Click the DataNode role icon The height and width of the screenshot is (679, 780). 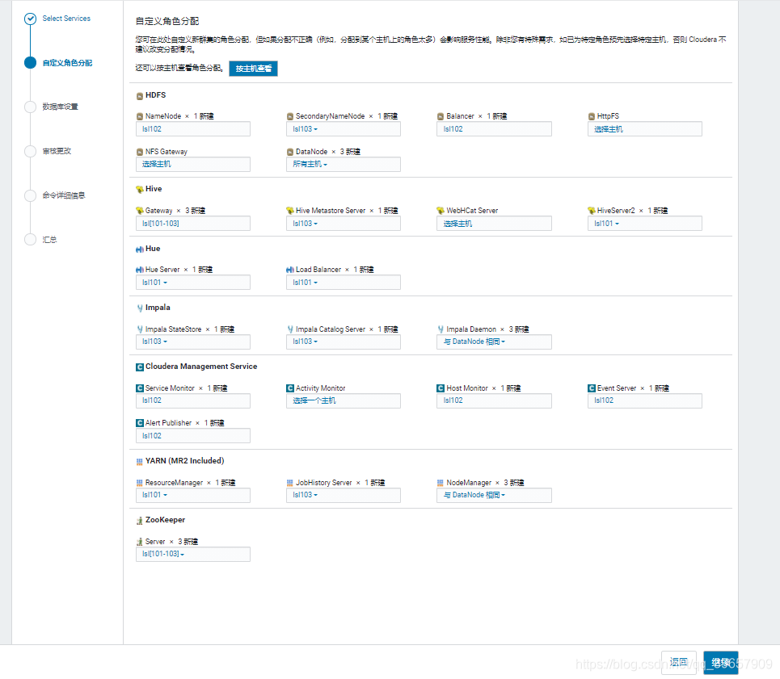click(290, 152)
